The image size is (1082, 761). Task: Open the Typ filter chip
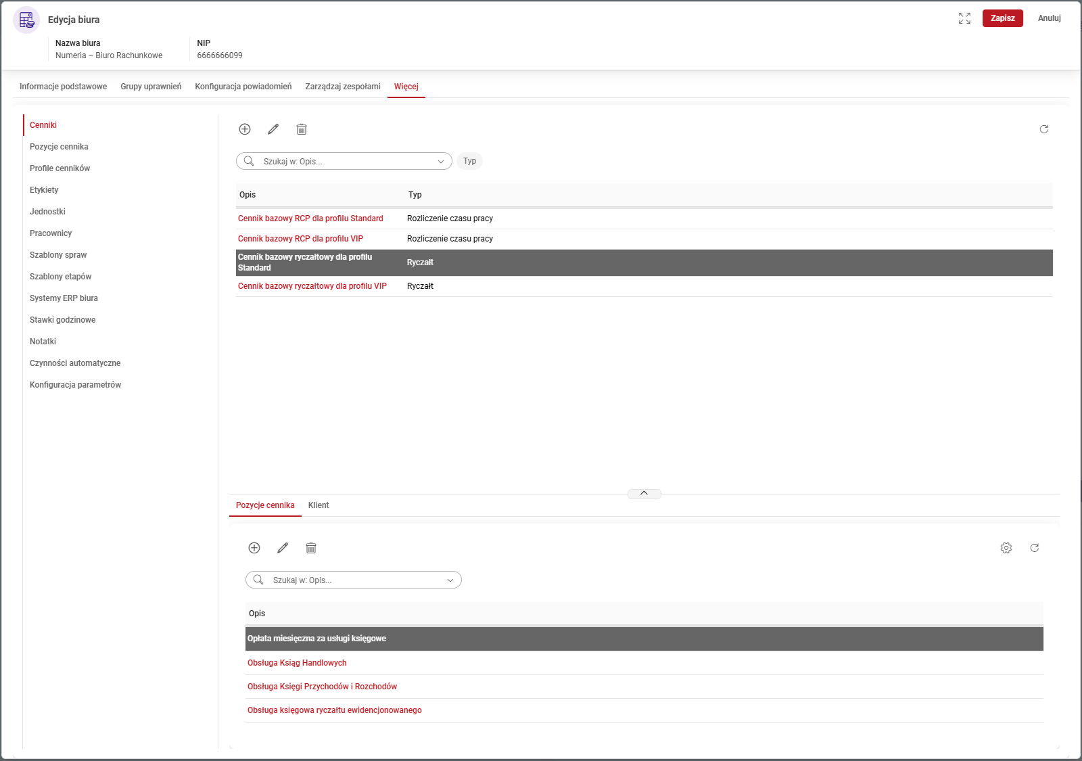click(469, 161)
